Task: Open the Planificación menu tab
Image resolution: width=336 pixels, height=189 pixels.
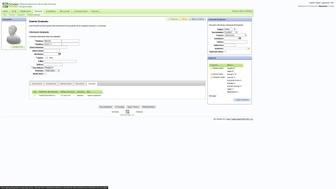Action: point(25,11)
